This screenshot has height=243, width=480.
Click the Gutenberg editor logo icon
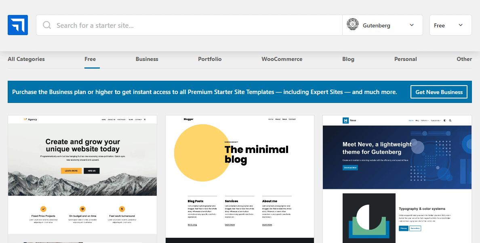click(x=353, y=25)
